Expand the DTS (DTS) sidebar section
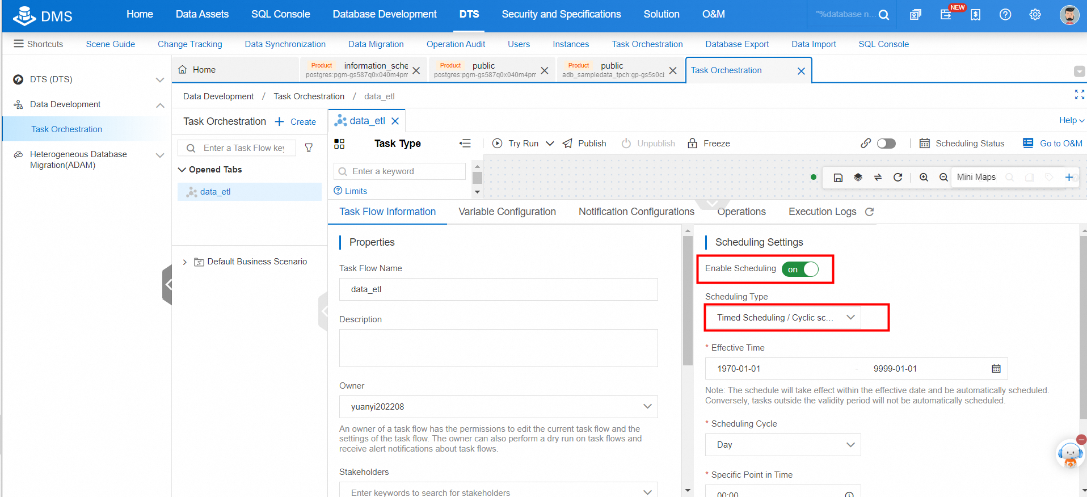 point(160,80)
